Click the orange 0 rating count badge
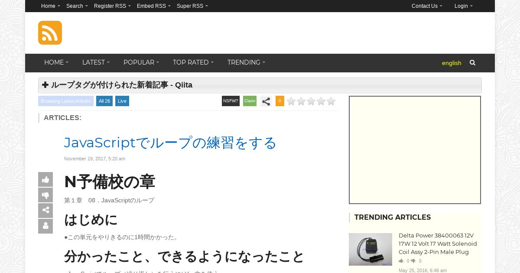This screenshot has height=273, width=520. (280, 101)
